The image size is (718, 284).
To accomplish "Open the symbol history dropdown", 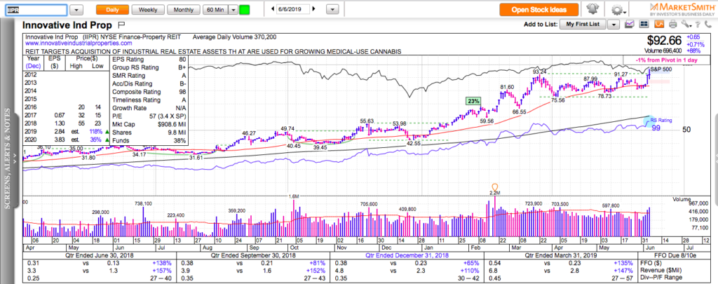I will click(76, 10).
